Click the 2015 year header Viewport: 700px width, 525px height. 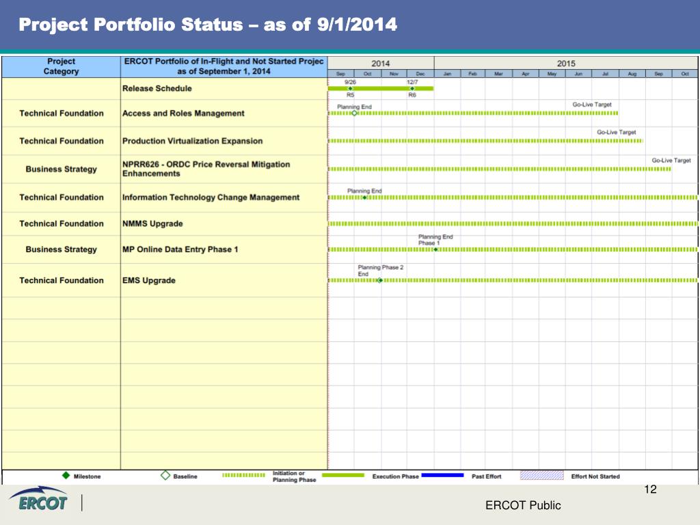point(566,64)
